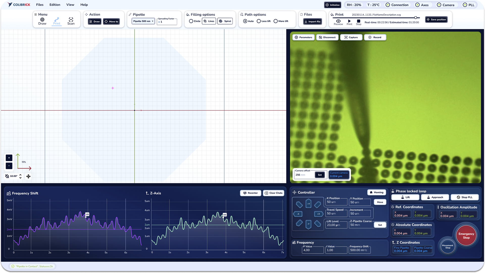Select the Draw mode icon
This screenshot has width=485, height=273.
pyautogui.click(x=42, y=20)
